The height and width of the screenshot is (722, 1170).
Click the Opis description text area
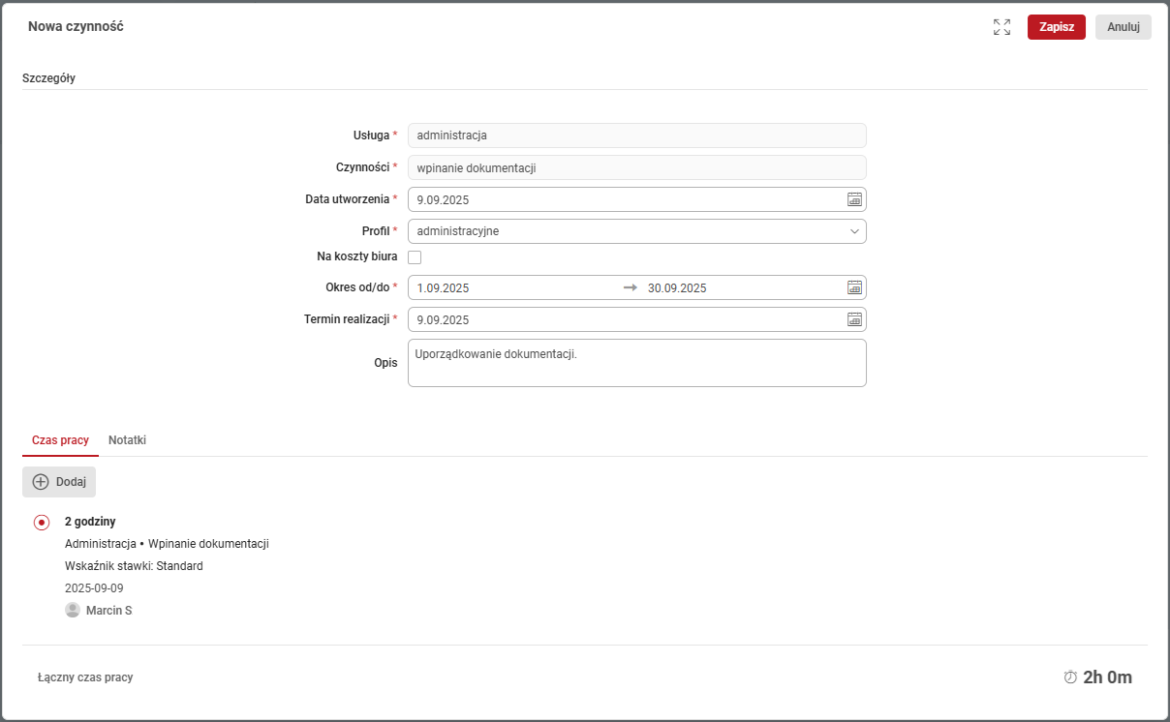636,363
